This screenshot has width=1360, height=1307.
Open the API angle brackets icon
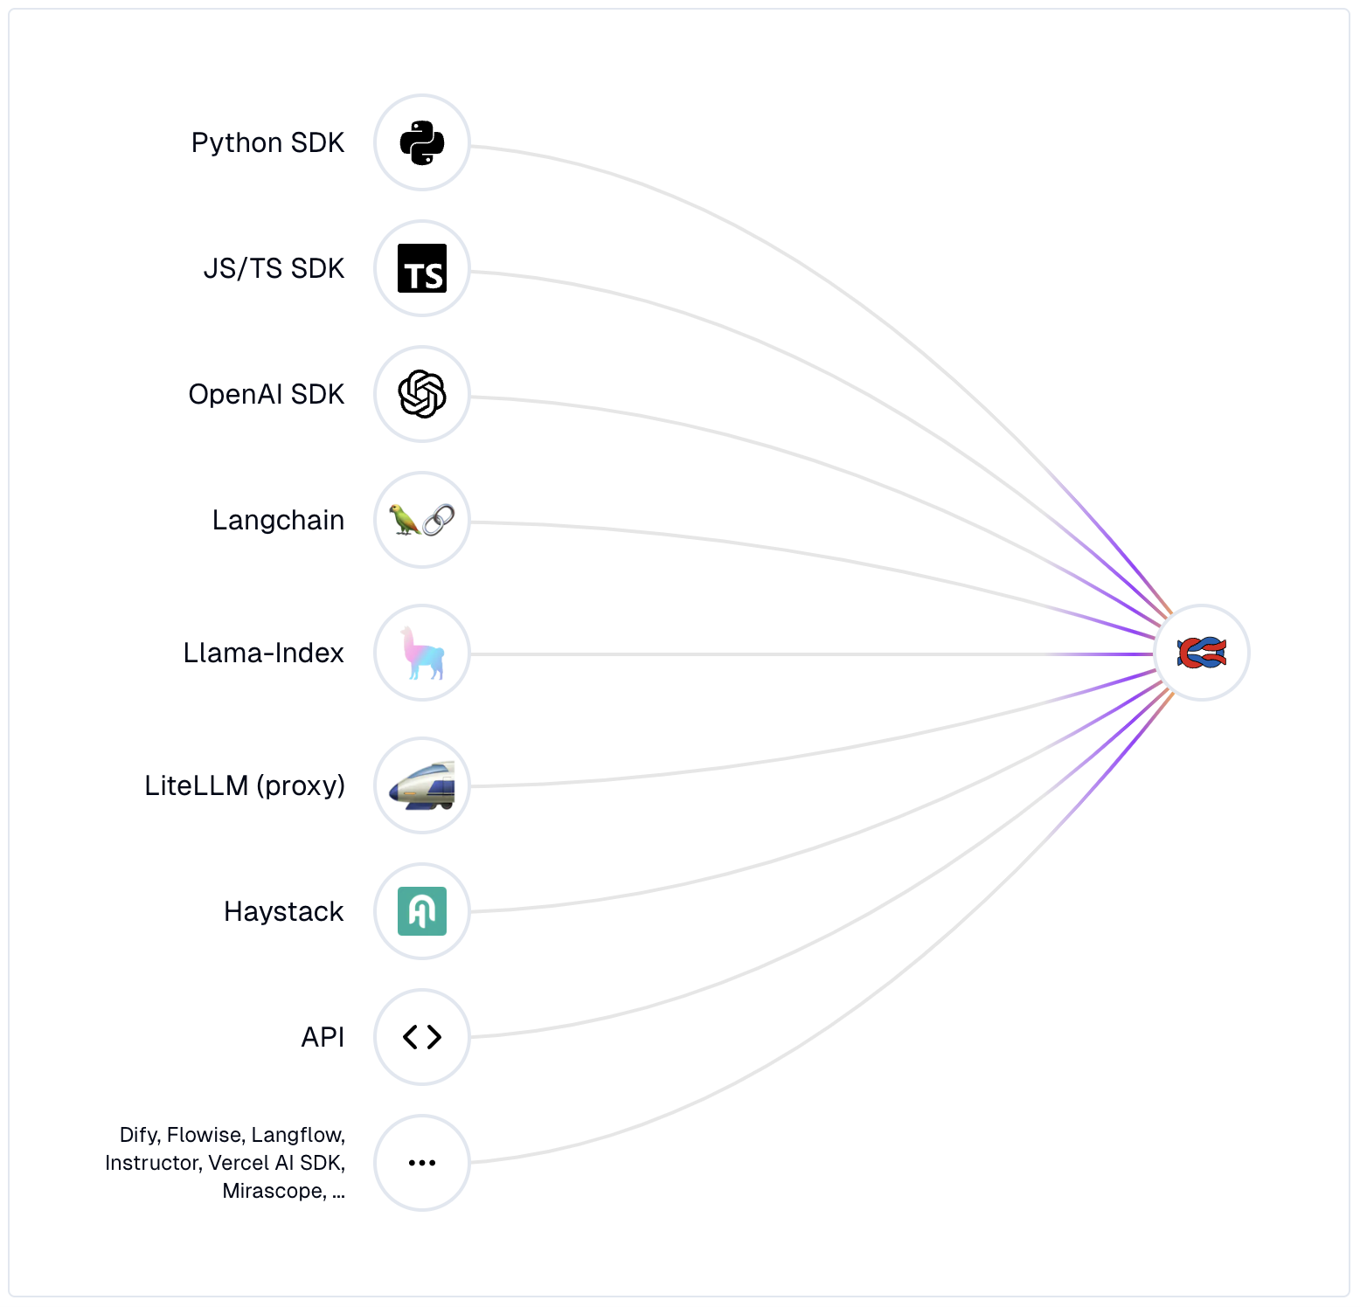pos(422,1037)
